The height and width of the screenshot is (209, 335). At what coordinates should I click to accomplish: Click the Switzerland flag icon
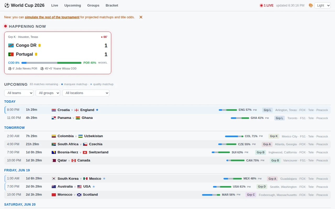click(x=85, y=152)
